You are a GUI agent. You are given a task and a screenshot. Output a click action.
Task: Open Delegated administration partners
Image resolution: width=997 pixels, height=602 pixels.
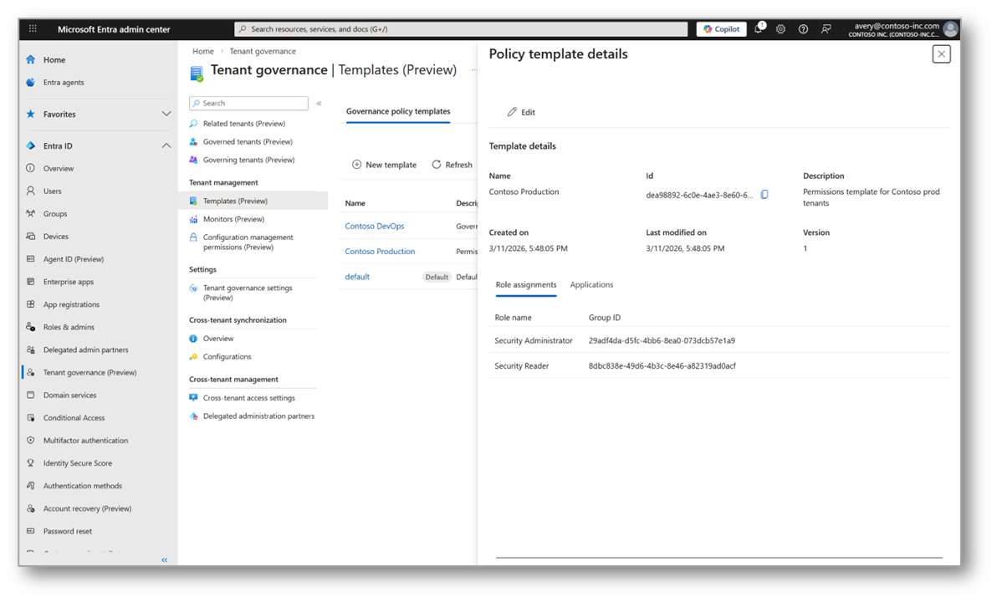coord(258,416)
